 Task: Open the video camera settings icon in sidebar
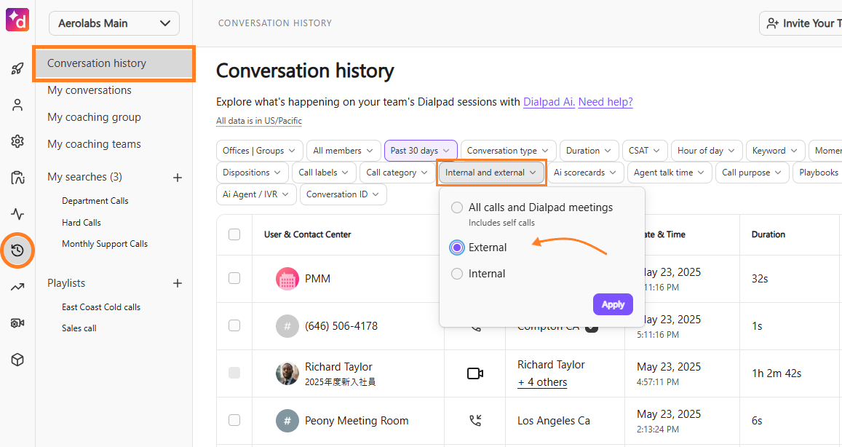(17, 323)
